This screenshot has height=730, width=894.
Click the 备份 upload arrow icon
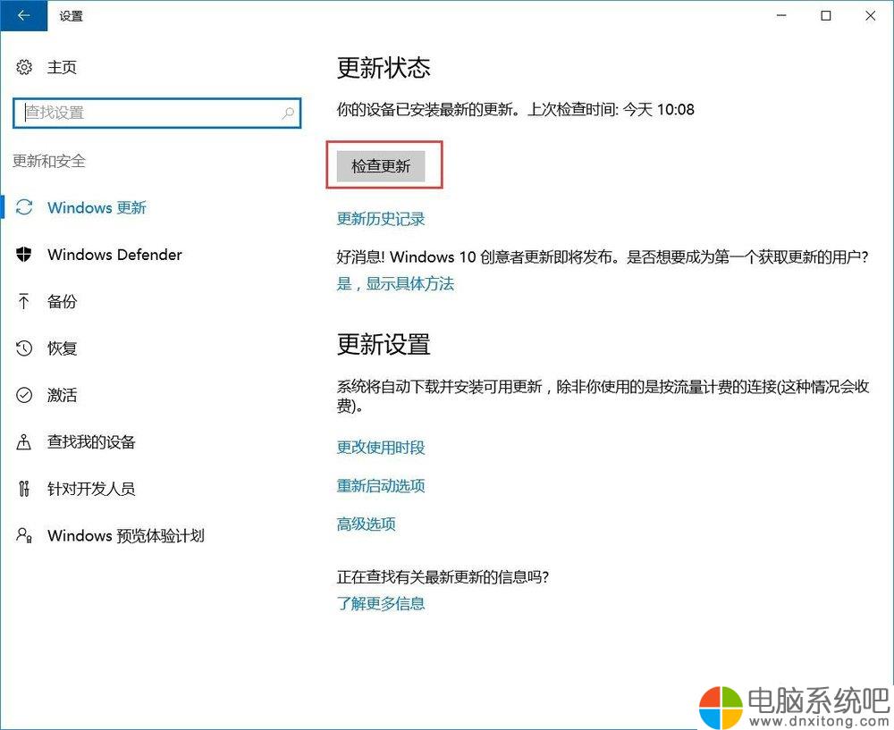23,301
